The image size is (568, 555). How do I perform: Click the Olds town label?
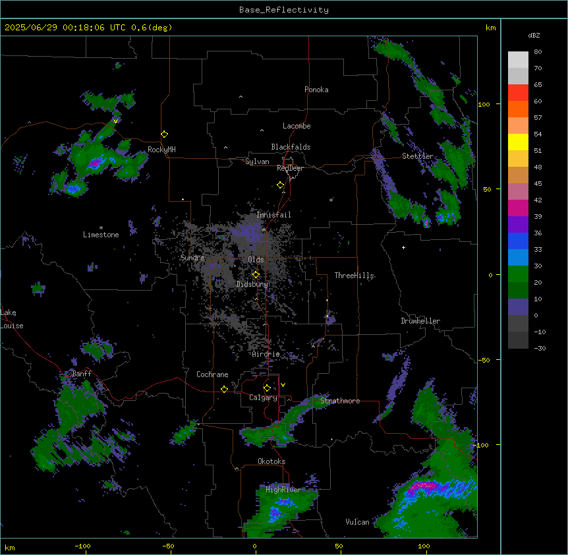tap(256, 260)
